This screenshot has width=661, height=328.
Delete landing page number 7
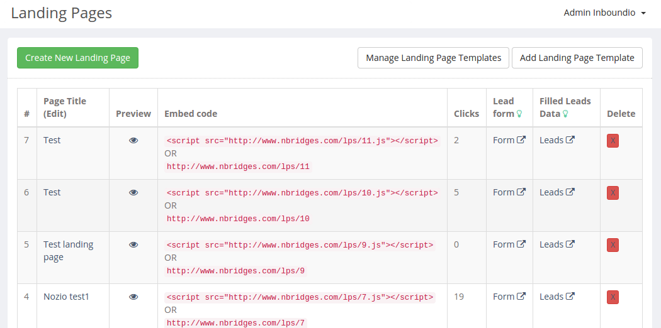pos(613,141)
